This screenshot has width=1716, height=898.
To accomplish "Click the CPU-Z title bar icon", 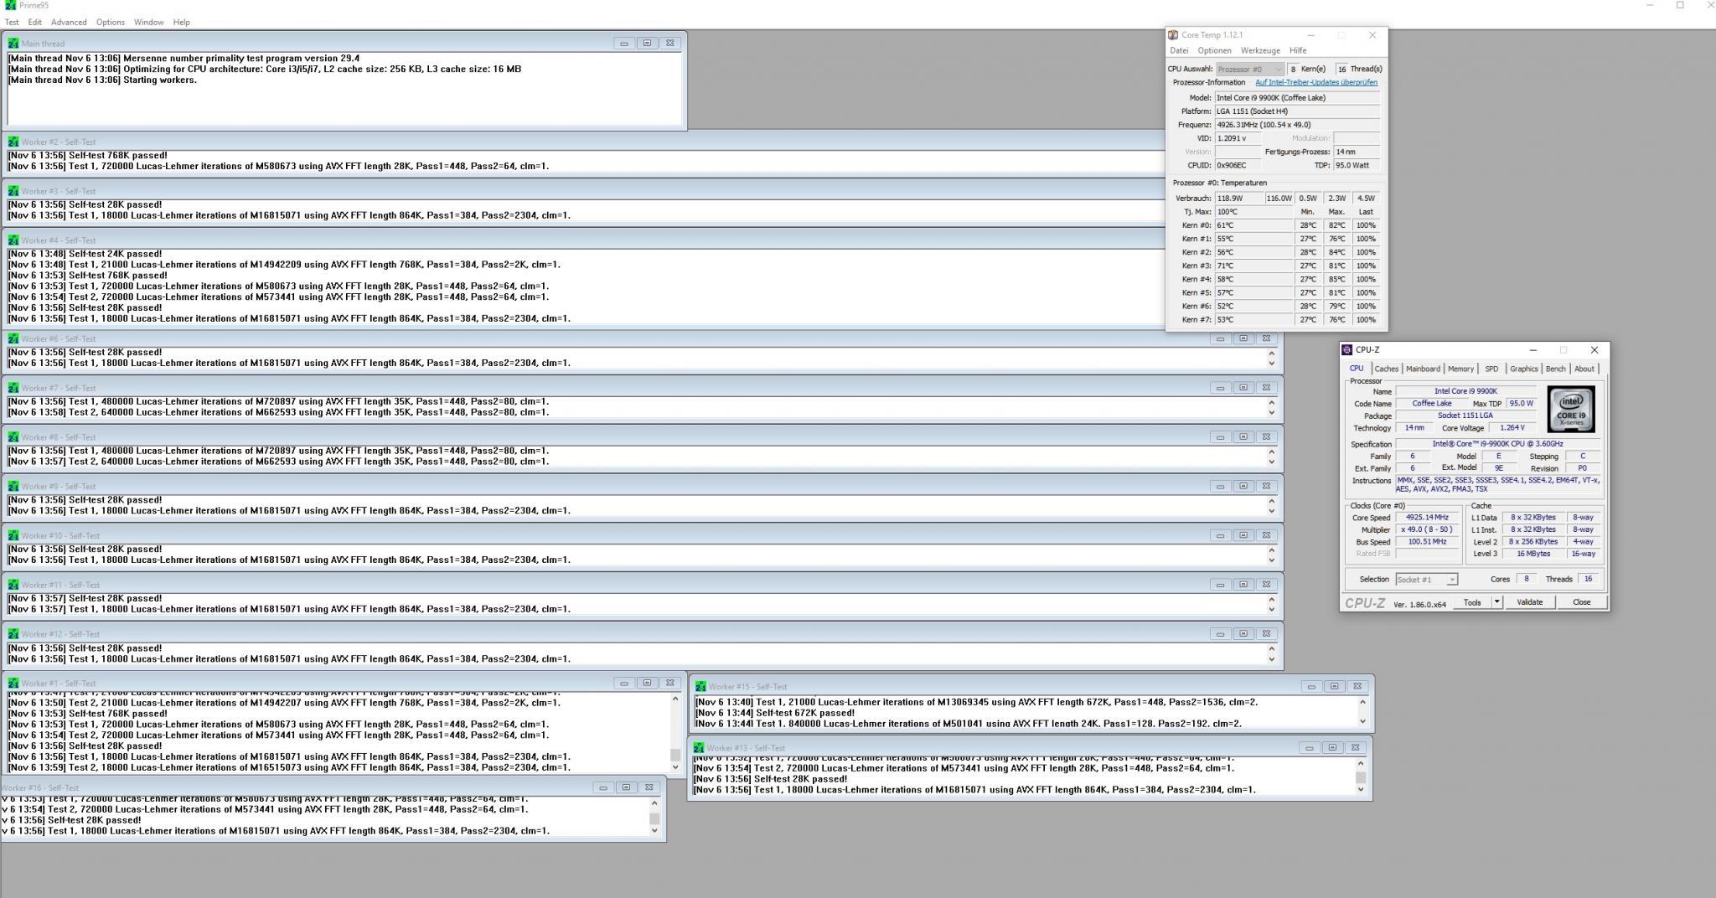I will (1346, 350).
